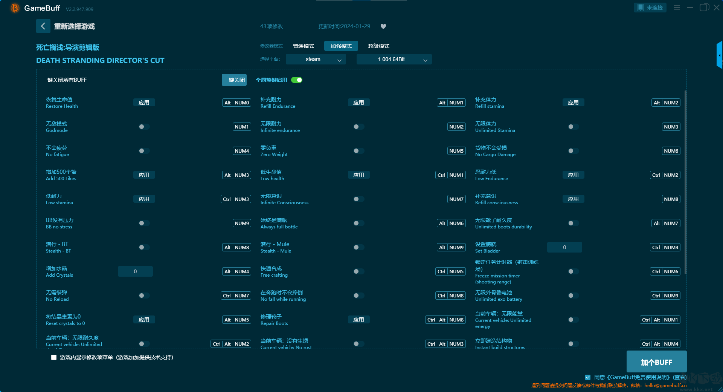
Task: Enable Unlimited Stamina switch
Action: 573,127
